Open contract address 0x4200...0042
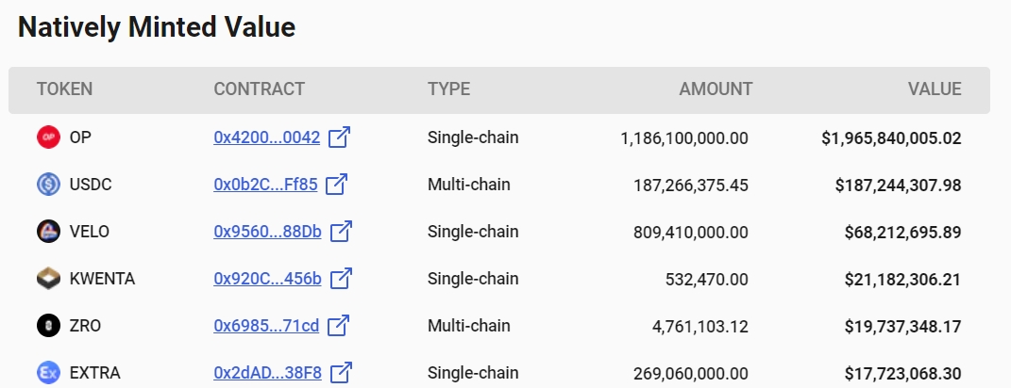 pyautogui.click(x=266, y=137)
